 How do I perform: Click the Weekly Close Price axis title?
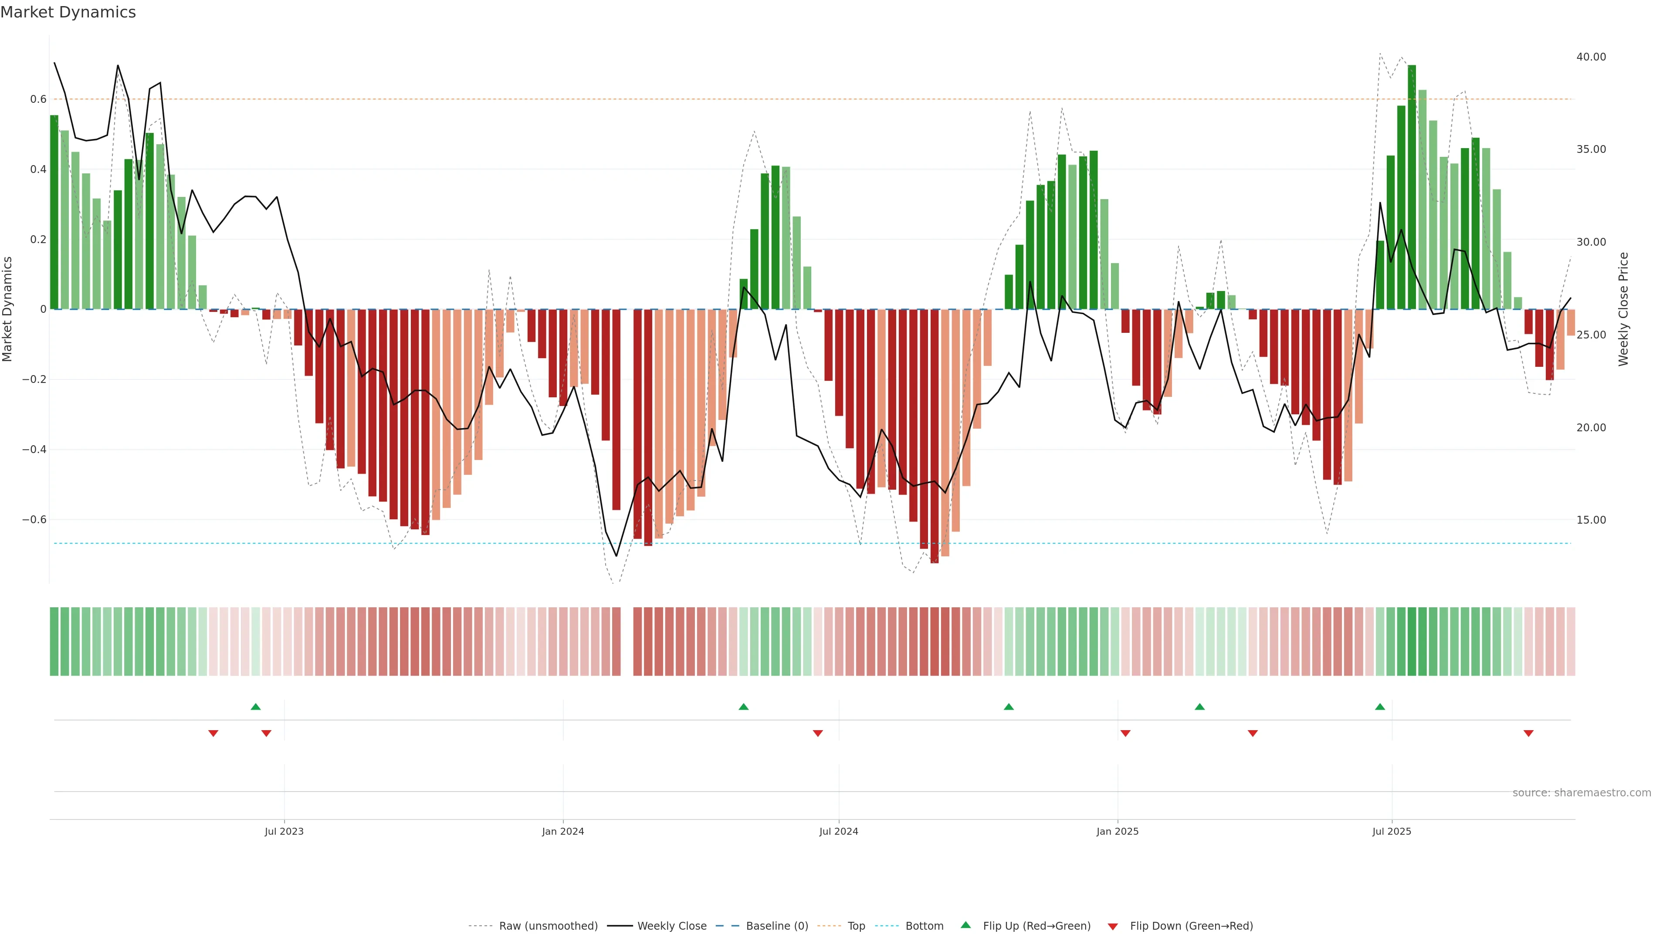coord(1623,309)
